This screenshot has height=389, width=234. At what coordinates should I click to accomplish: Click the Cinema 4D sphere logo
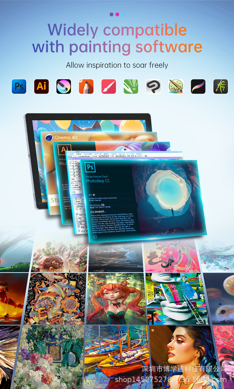49,137
